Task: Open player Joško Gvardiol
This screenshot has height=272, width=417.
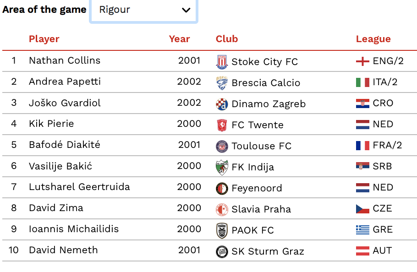Action: coord(65,103)
